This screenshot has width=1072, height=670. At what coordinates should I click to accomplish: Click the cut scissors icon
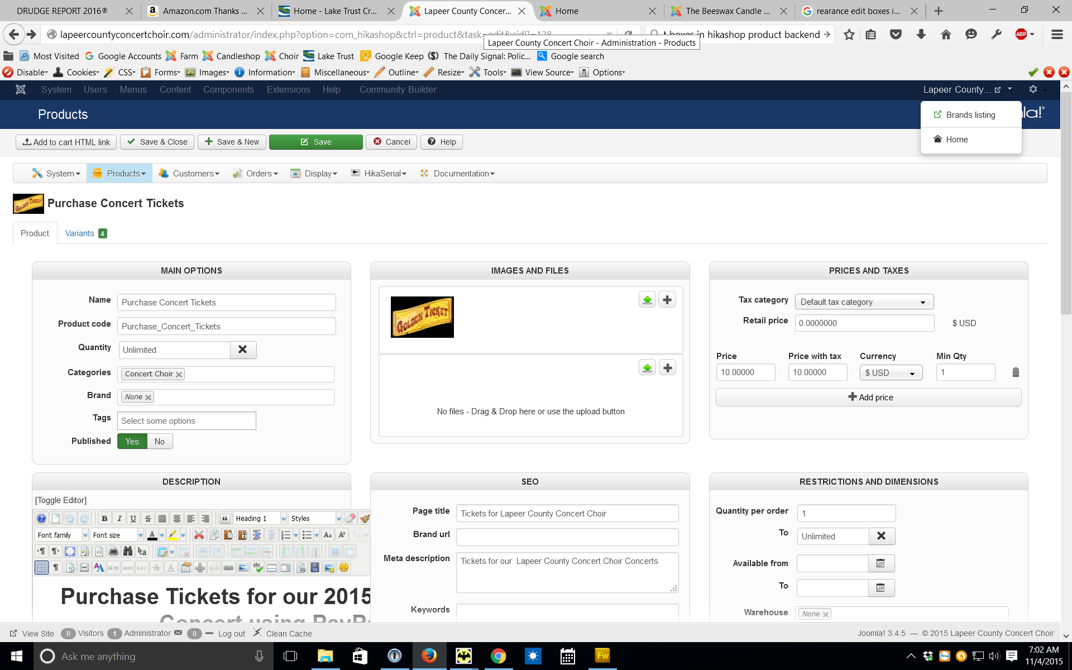tap(199, 535)
